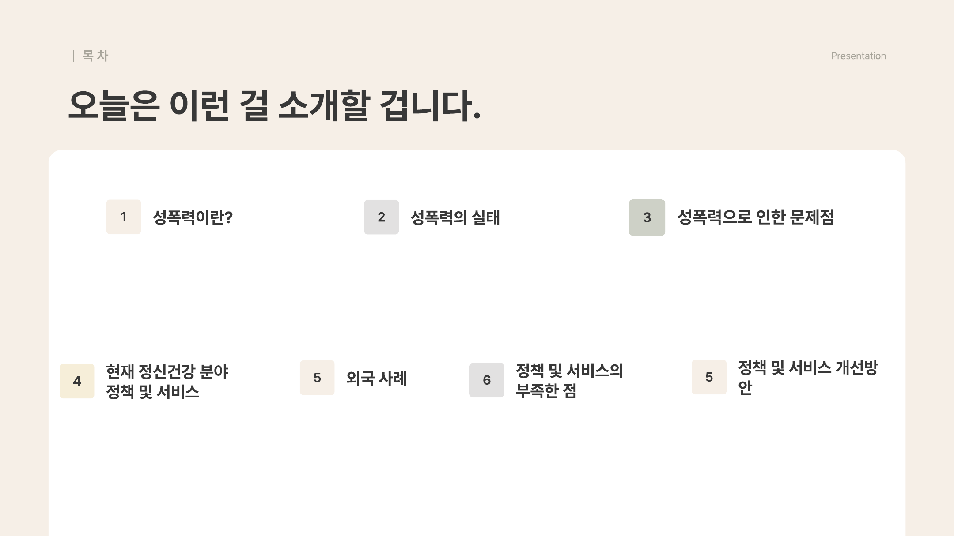Click the word 오늘은 in the heading
This screenshot has height=536, width=954.
(x=114, y=105)
